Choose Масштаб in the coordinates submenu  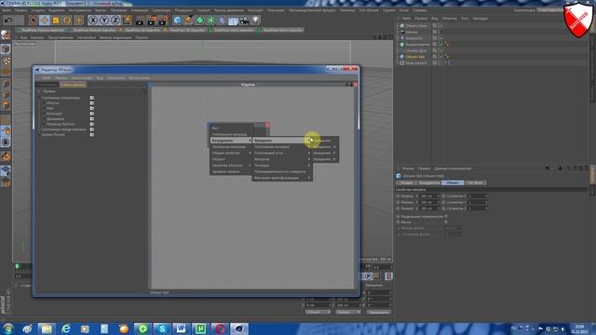pos(281,159)
